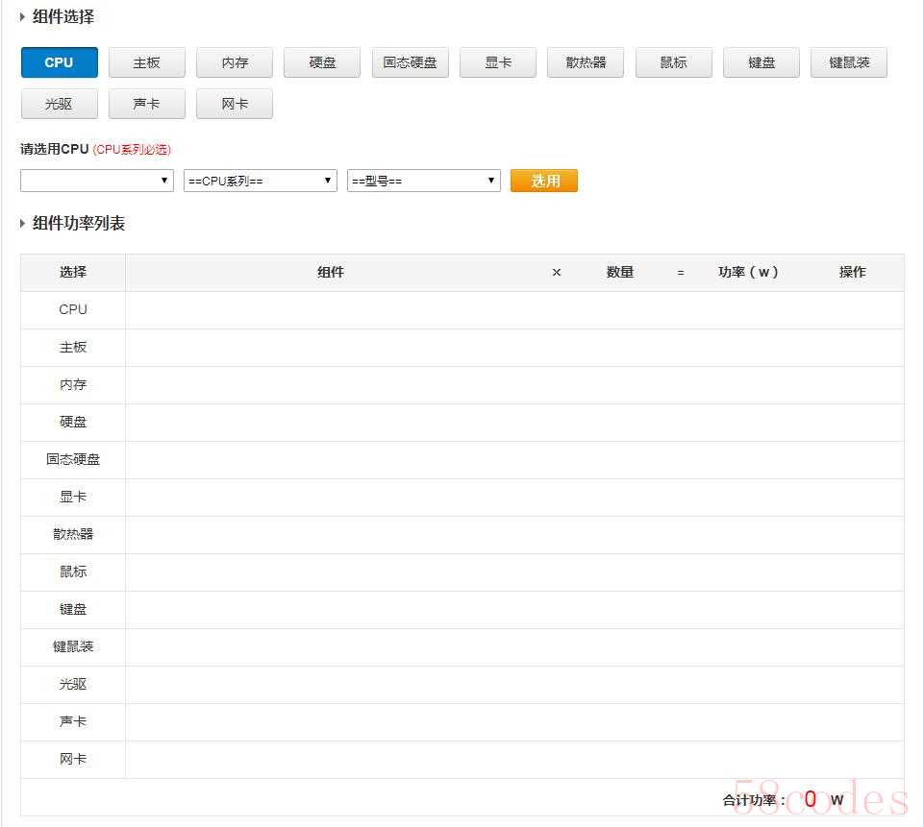924x827 pixels.
Task: Select the 硬盘 component button
Action: 322,62
